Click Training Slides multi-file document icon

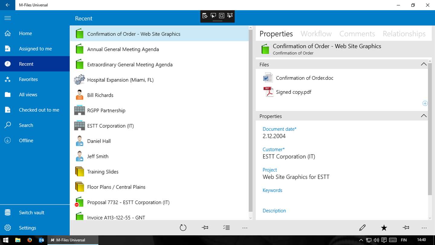[x=79, y=171]
